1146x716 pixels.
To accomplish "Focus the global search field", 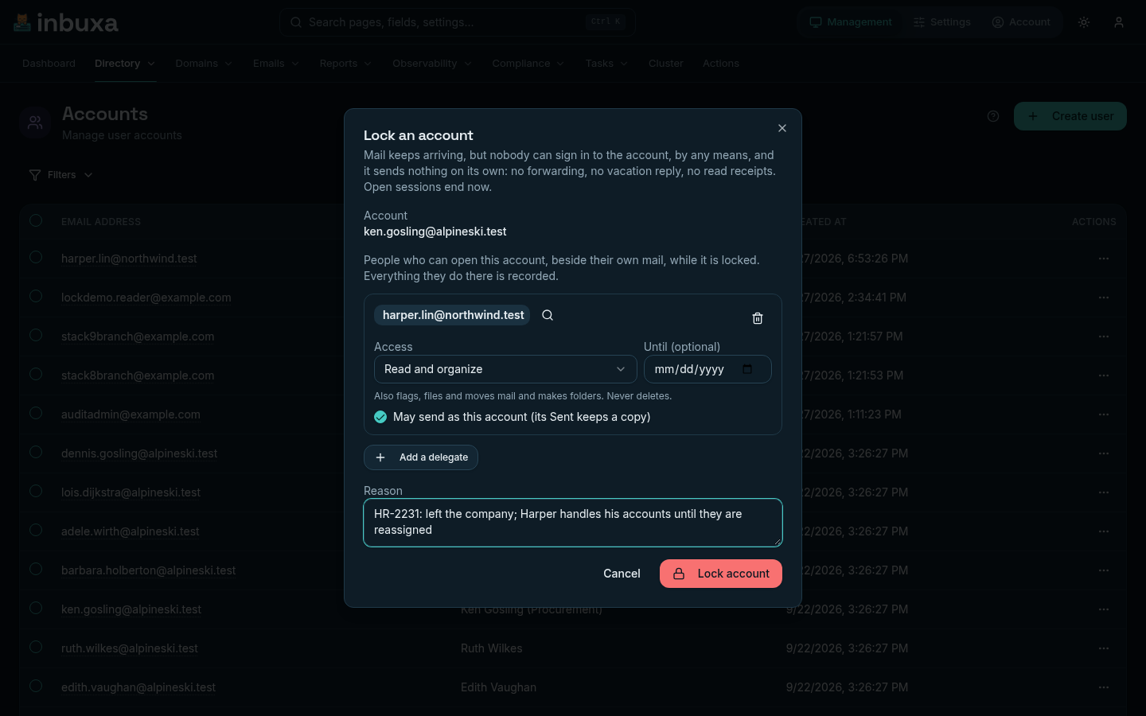I will [458, 22].
